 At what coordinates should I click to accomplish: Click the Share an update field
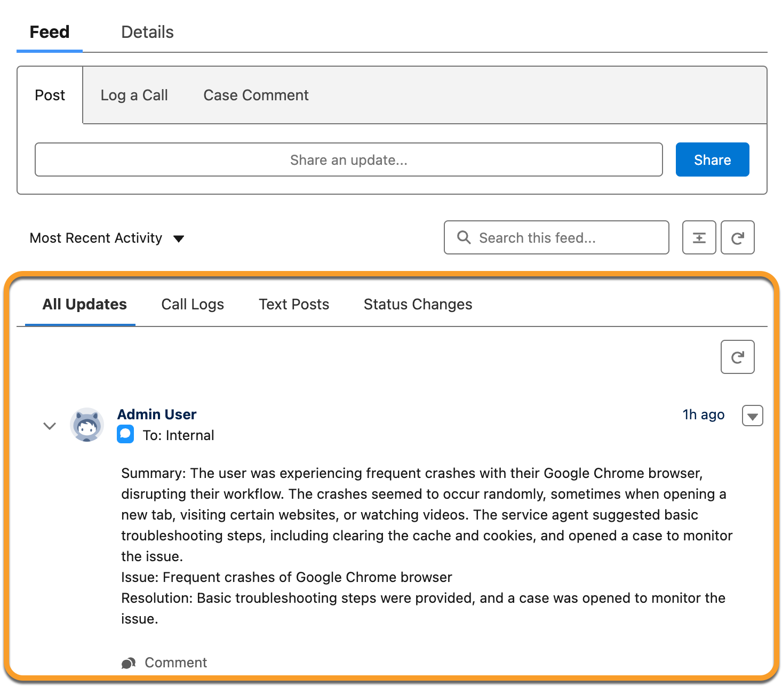tap(348, 159)
